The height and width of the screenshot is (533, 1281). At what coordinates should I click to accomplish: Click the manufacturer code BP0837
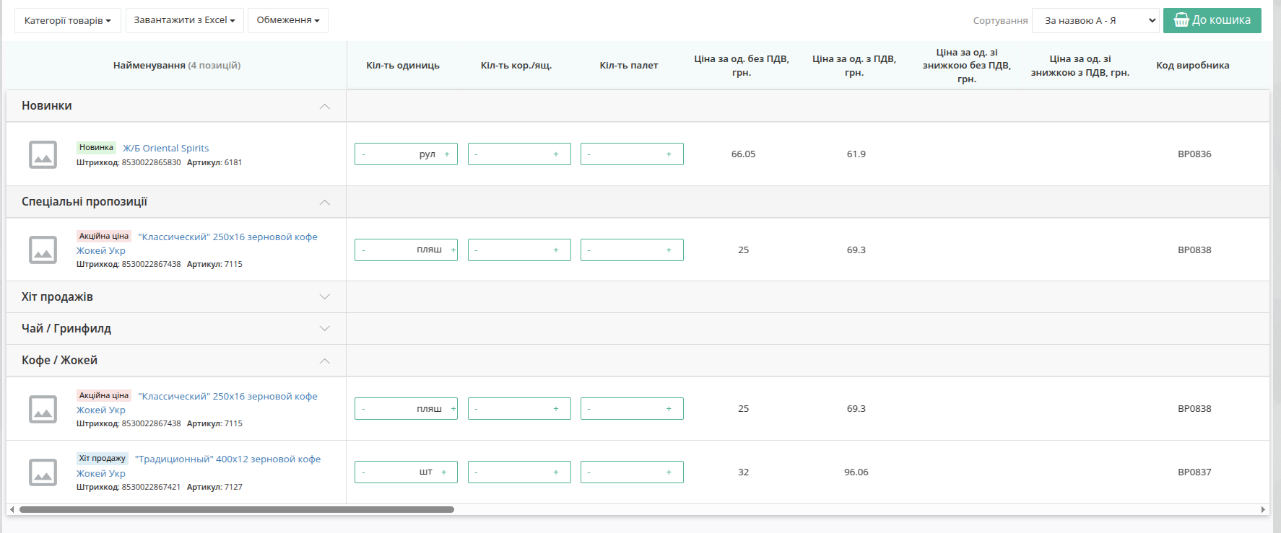[x=1194, y=472]
